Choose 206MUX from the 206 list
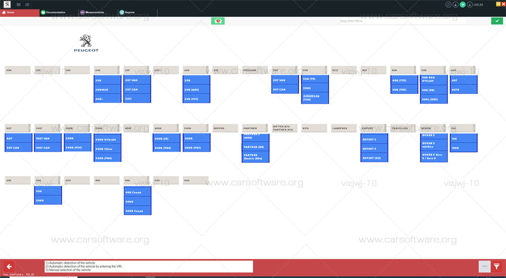The image size is (506, 278). click(x=107, y=89)
